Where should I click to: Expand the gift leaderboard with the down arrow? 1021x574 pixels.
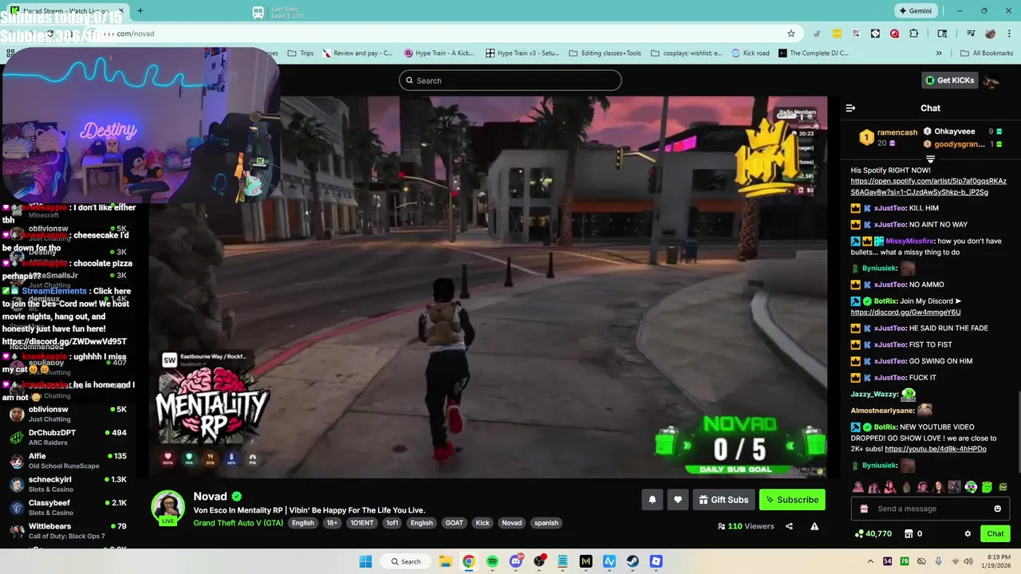pyautogui.click(x=930, y=159)
